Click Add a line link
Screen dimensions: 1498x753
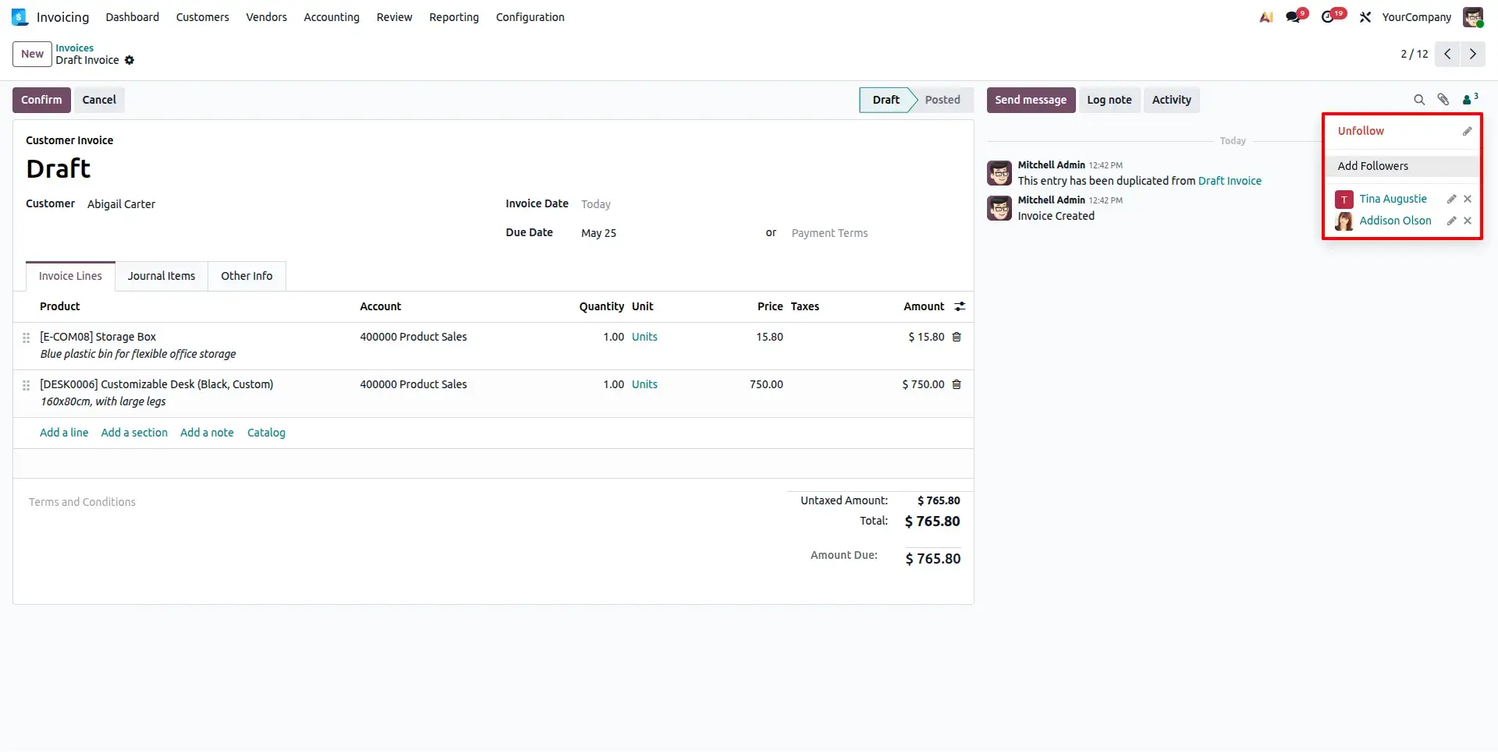64,433
